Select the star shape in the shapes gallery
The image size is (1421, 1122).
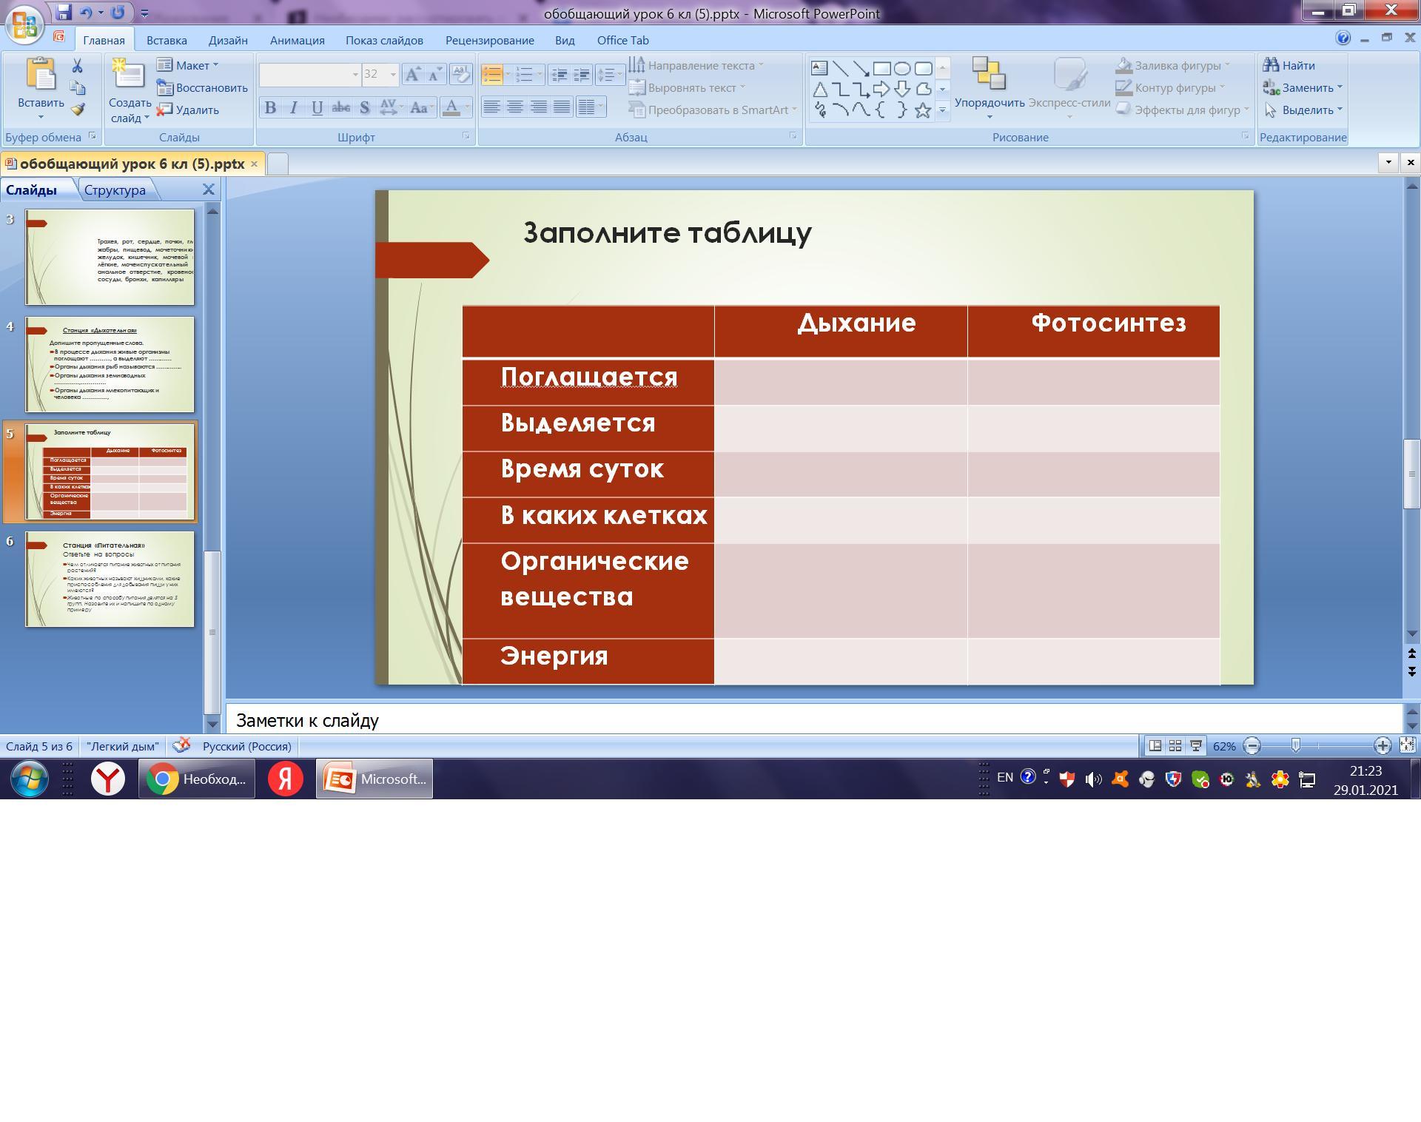click(x=922, y=110)
